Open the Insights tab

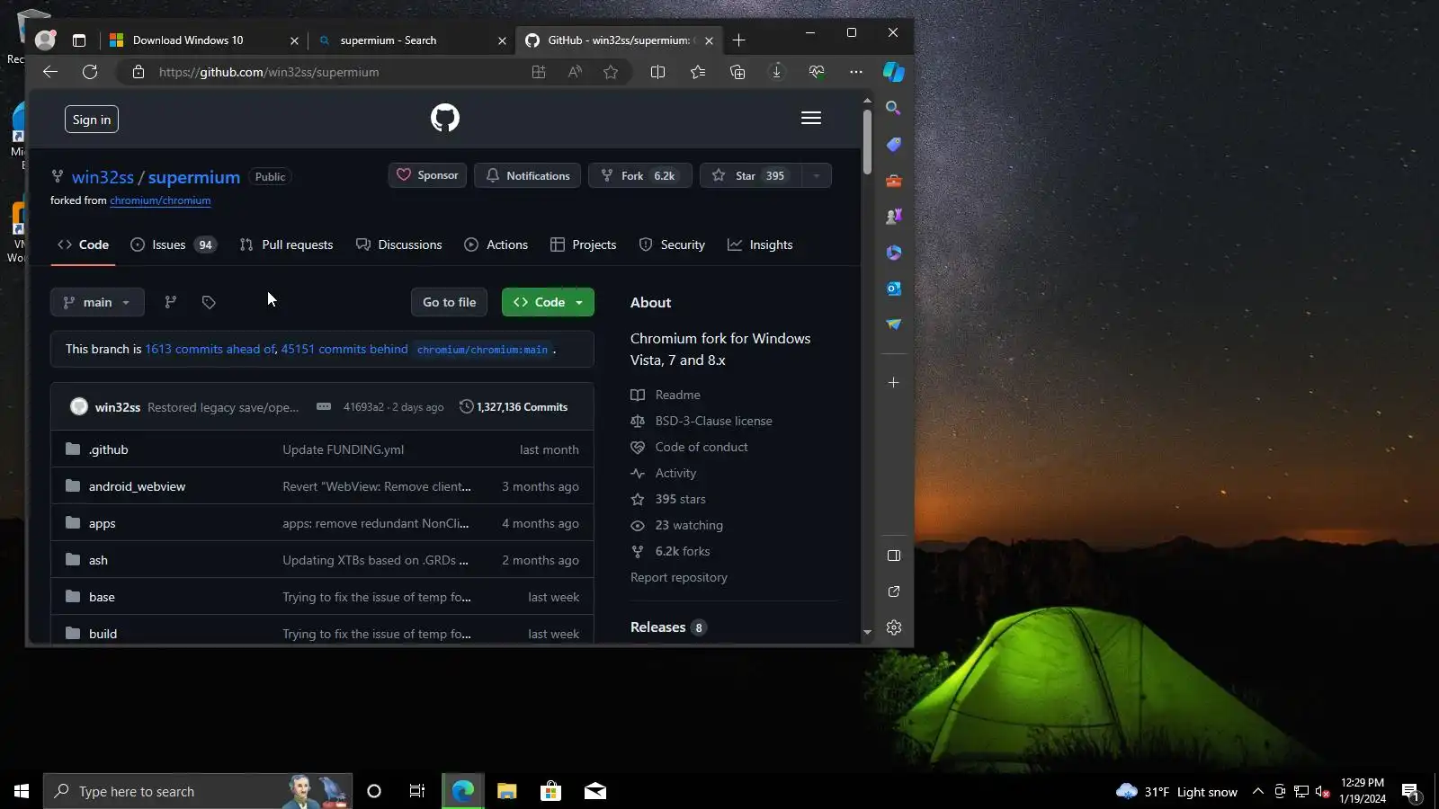click(x=760, y=244)
